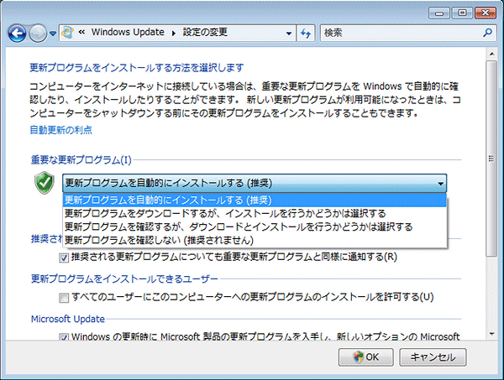Open the address bar history dropdown
504x380 pixels.
[x=289, y=33]
